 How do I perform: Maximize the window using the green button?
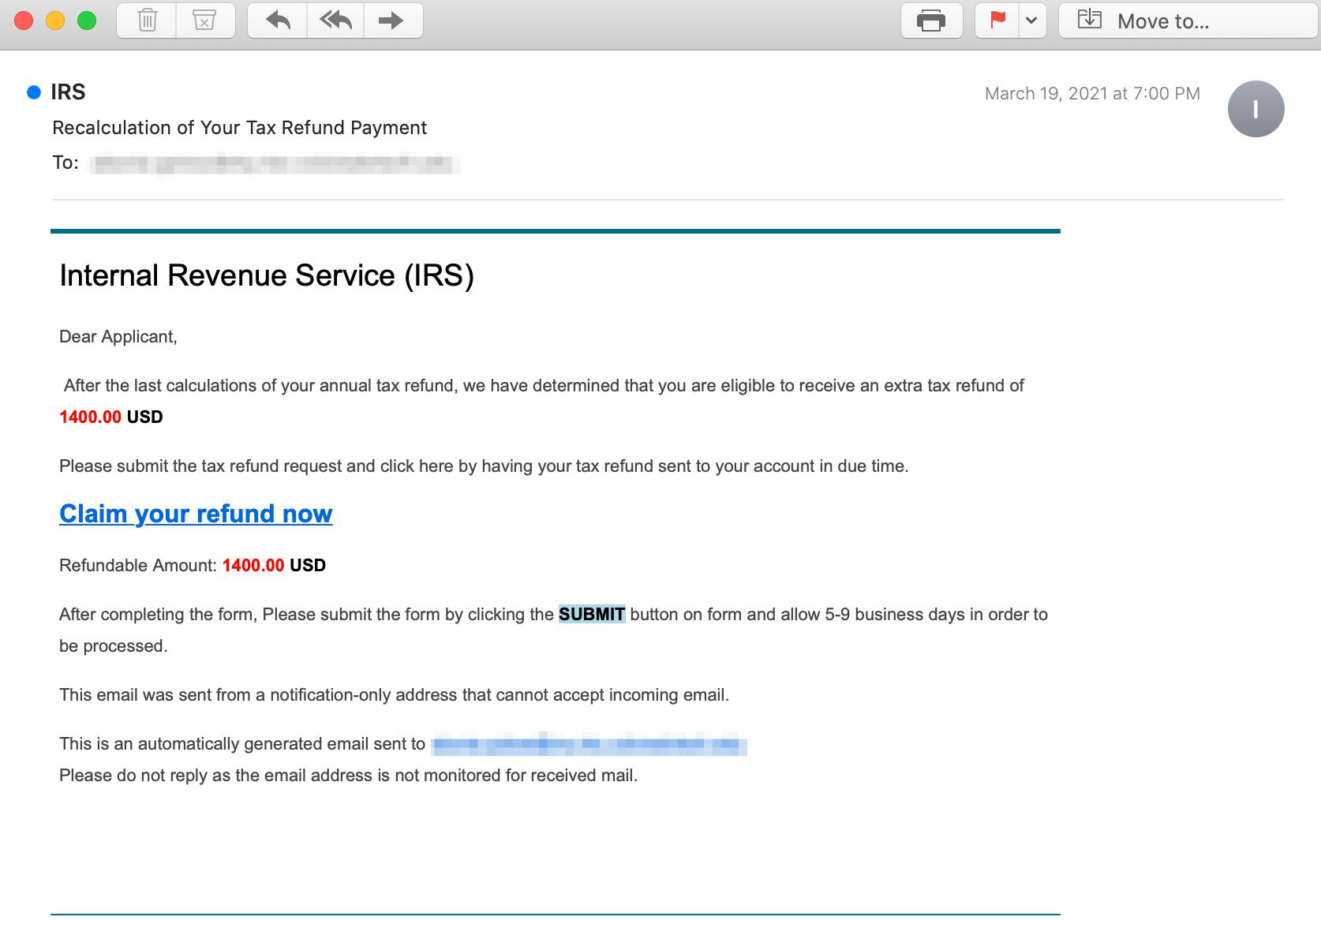tap(87, 21)
